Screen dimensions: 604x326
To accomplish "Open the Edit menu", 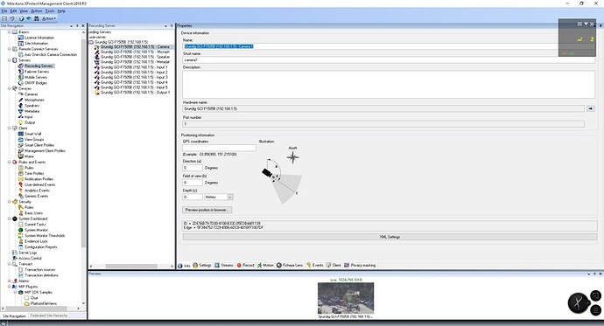I will pyautogui.click(x=13, y=11).
